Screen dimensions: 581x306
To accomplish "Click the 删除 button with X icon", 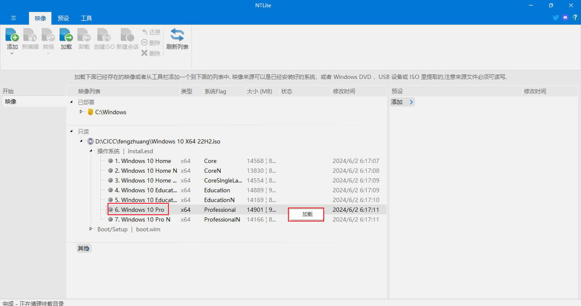I will pos(151,53).
